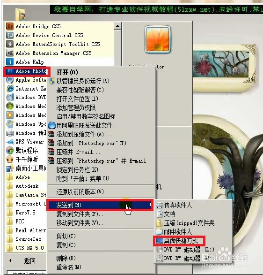
Task: Click the shield icon beside 以管理员身份运行
Action: coord(52,81)
